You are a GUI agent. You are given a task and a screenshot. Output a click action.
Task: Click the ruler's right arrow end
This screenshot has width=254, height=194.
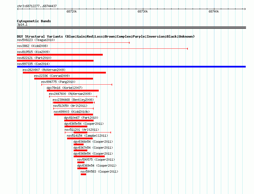tap(245, 9)
